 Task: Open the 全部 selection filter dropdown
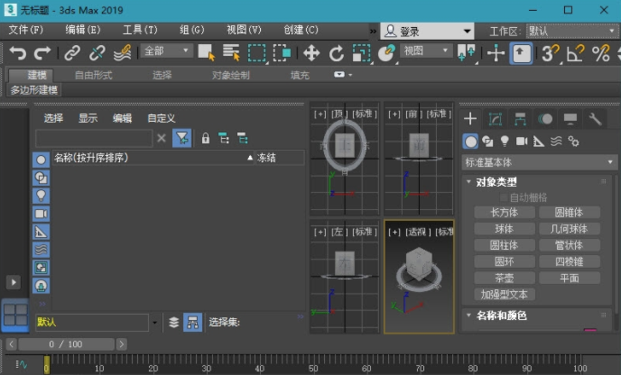pos(167,51)
